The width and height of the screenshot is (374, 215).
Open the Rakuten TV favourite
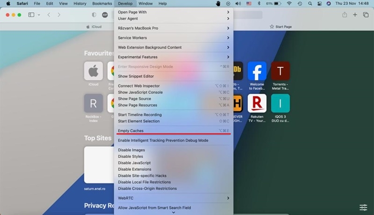click(x=257, y=103)
